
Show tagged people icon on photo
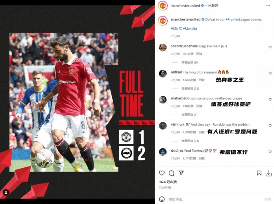tap(6, 192)
